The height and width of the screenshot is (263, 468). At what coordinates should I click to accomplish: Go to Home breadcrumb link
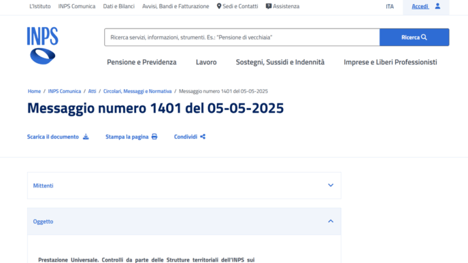(x=34, y=91)
